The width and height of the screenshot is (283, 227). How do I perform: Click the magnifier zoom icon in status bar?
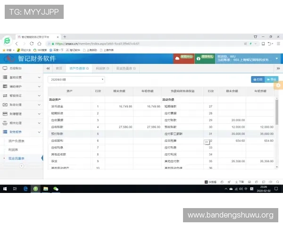click(x=278, y=182)
